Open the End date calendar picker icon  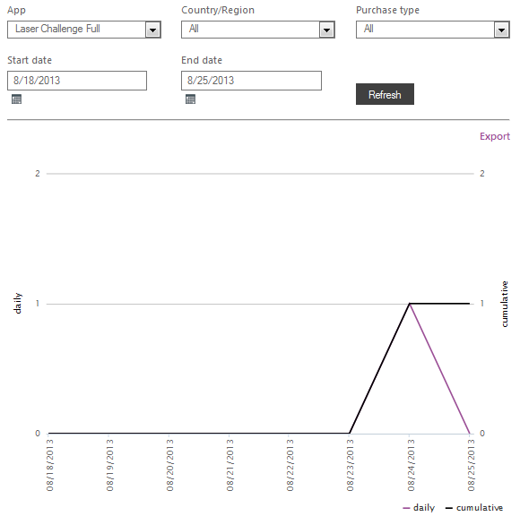pos(190,99)
